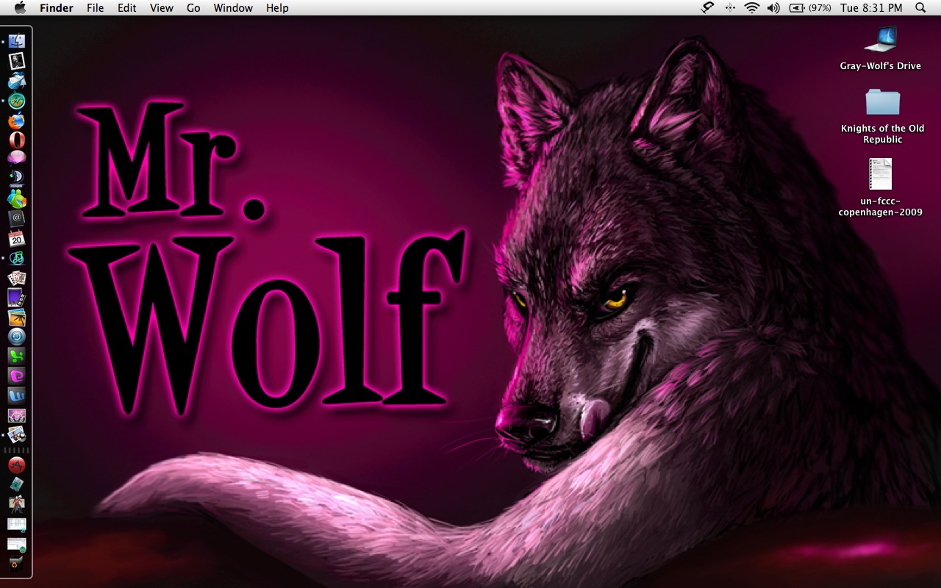Click the red circle A Dock icon
This screenshot has height=588, width=941.
(x=17, y=465)
